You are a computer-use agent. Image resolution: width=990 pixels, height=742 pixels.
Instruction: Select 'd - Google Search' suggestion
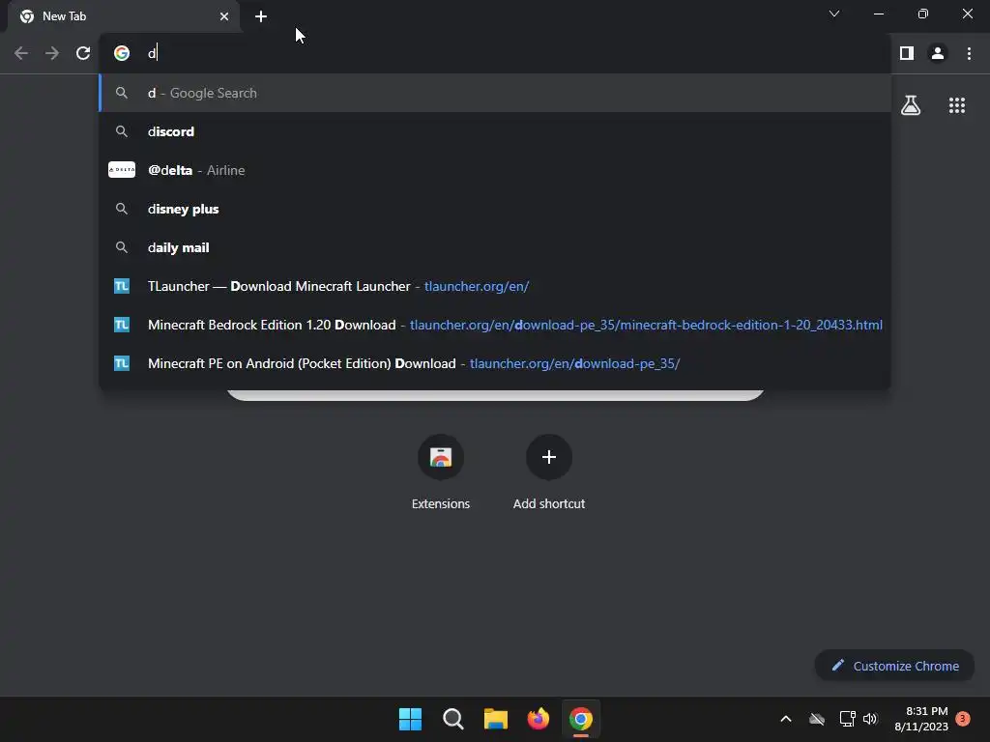tap(495, 93)
